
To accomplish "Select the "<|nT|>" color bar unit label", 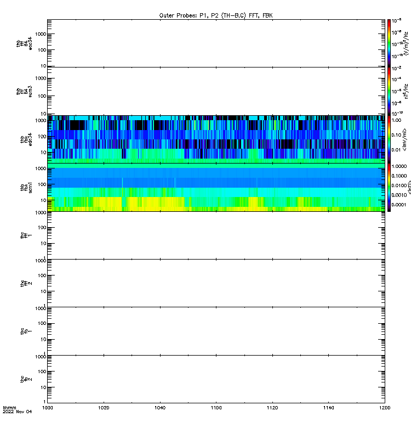I will point(409,187).
